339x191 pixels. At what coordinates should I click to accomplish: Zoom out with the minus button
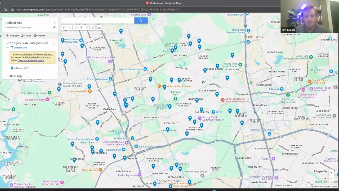pyautogui.click(x=331, y=178)
